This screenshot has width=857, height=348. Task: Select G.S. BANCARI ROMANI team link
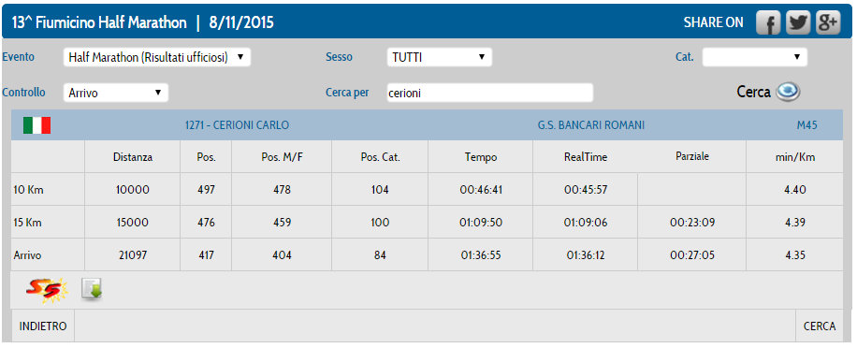591,125
